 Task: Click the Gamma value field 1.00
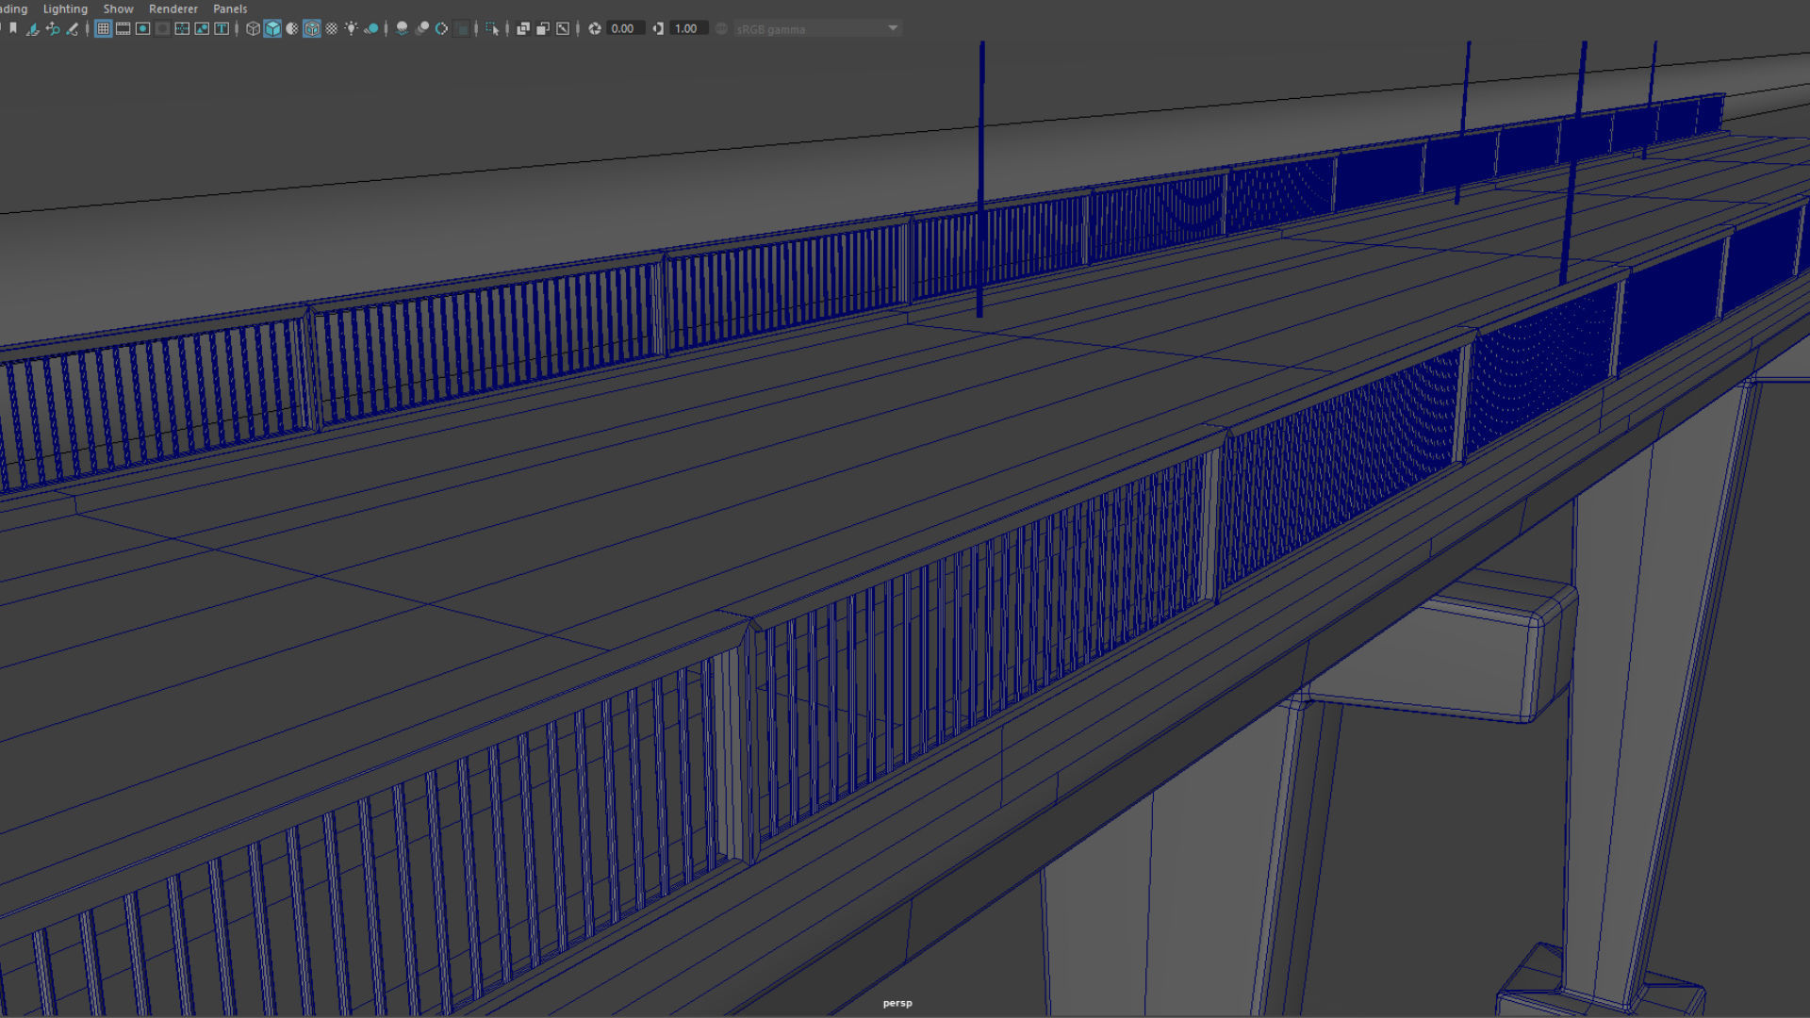pos(689,28)
